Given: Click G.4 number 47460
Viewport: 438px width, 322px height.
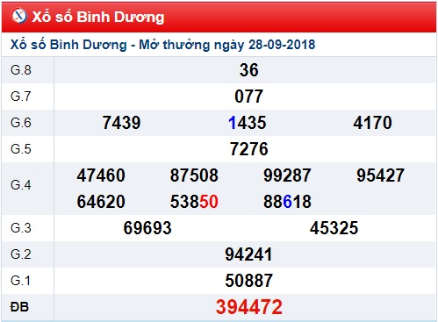Looking at the screenshot, I should pyautogui.click(x=101, y=175).
